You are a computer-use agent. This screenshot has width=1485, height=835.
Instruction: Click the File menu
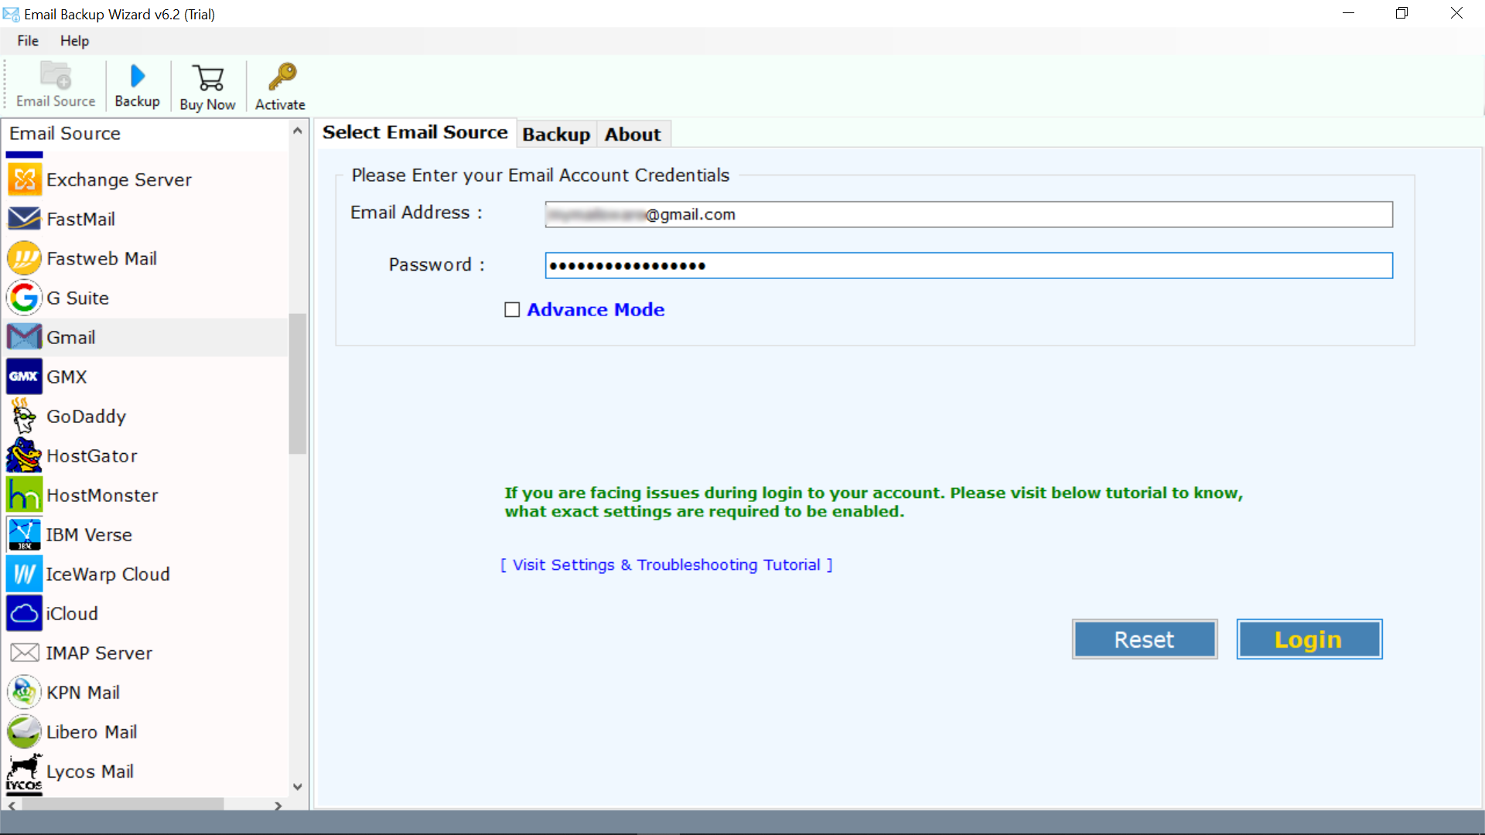click(x=28, y=41)
